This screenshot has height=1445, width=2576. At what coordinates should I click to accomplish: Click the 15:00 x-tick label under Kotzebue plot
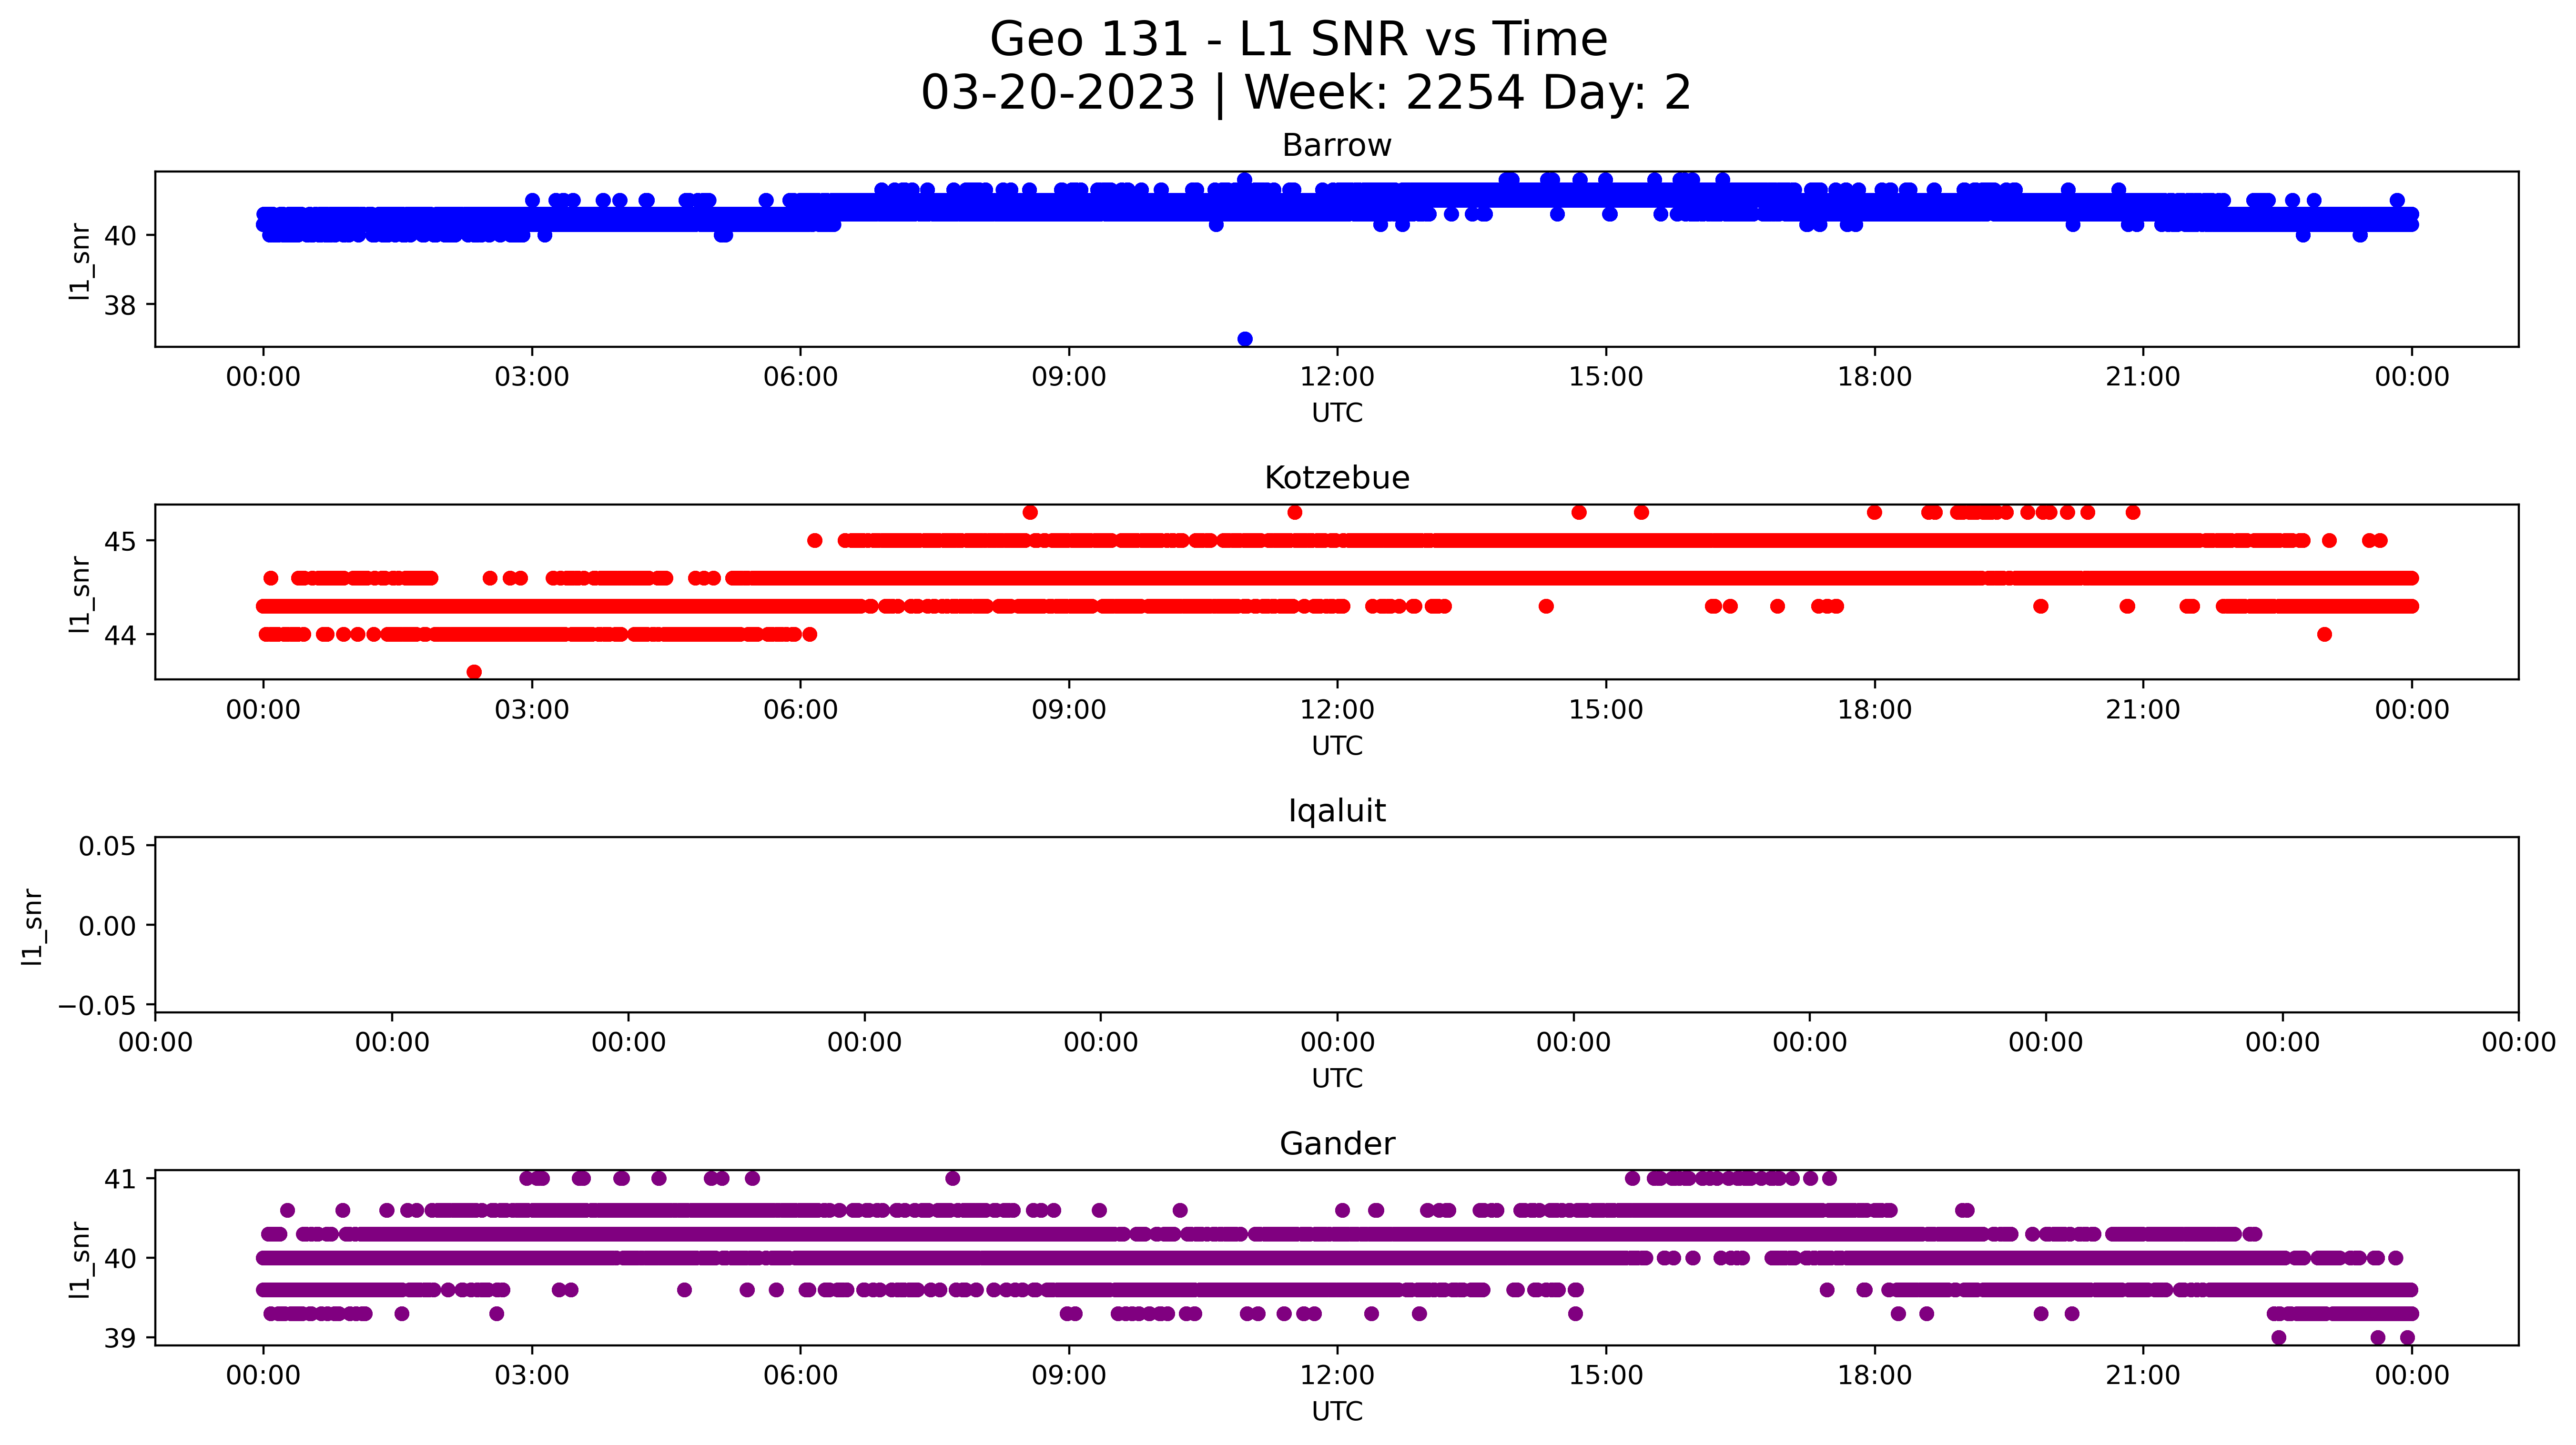click(x=1606, y=711)
